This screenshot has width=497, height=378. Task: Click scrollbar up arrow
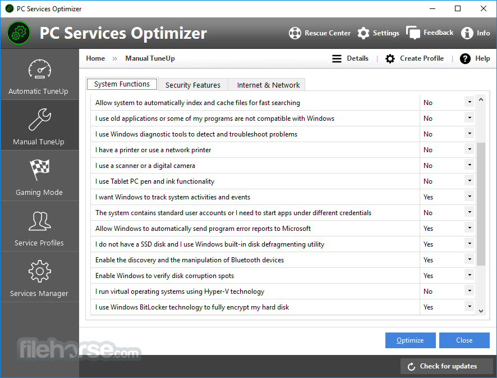[481, 99]
